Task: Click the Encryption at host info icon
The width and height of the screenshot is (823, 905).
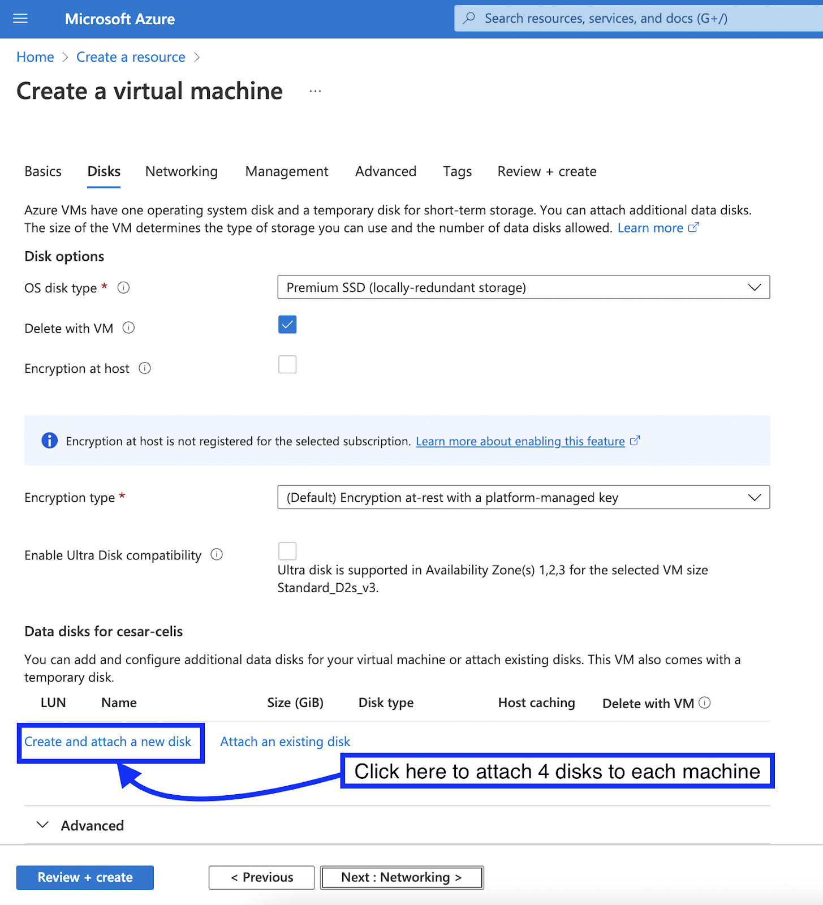Action: (x=145, y=368)
